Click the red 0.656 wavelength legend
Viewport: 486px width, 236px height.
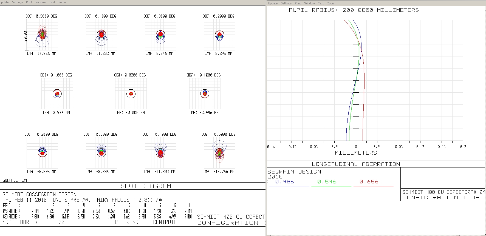369,182
